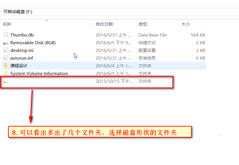Click the 快捷方式 type cell
Viewport: 239px width, 165px height.
pos(147,43)
